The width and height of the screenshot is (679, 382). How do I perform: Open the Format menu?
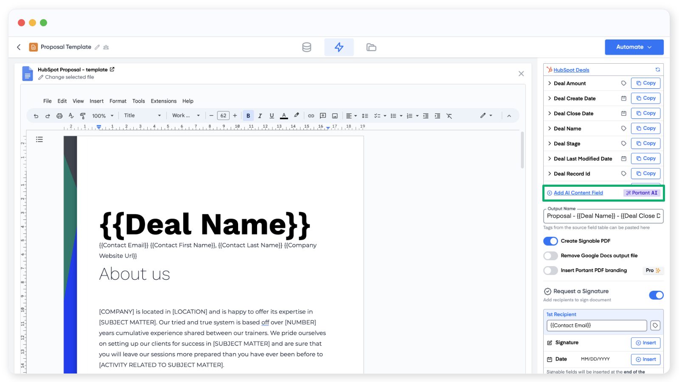[118, 101]
